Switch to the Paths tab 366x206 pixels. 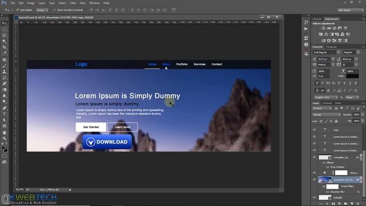pos(338,103)
